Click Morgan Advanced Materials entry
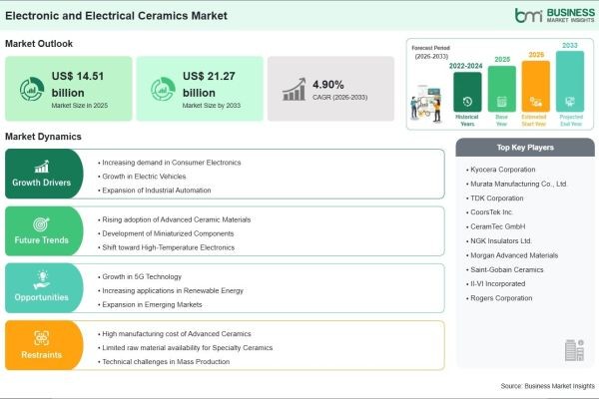 point(512,255)
